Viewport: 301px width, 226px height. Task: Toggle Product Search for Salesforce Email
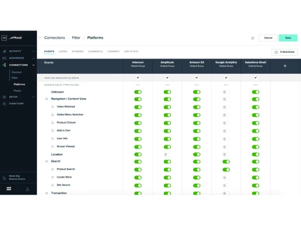coord(256,170)
